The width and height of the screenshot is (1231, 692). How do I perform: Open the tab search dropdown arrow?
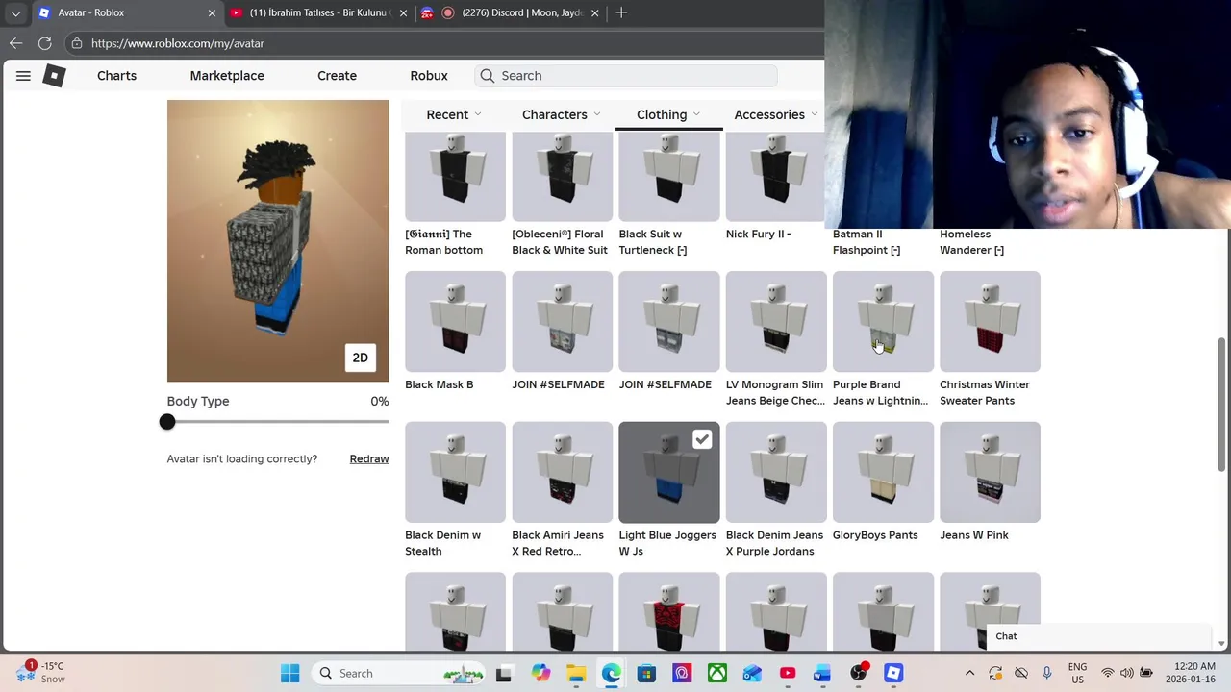click(x=15, y=13)
